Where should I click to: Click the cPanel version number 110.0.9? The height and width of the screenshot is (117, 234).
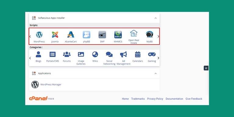[x=51, y=99]
